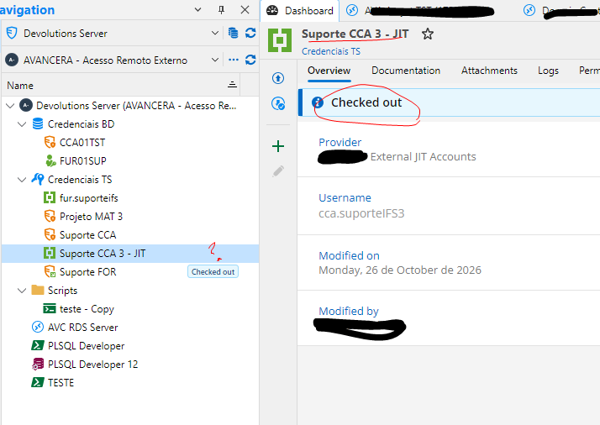Click the username cca.suporteIFS3 value
The width and height of the screenshot is (600, 425).
(361, 213)
